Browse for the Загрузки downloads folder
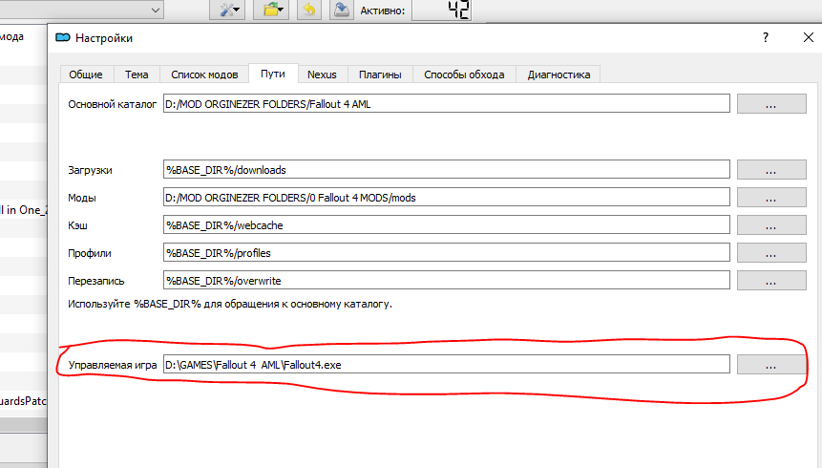 pyautogui.click(x=770, y=170)
